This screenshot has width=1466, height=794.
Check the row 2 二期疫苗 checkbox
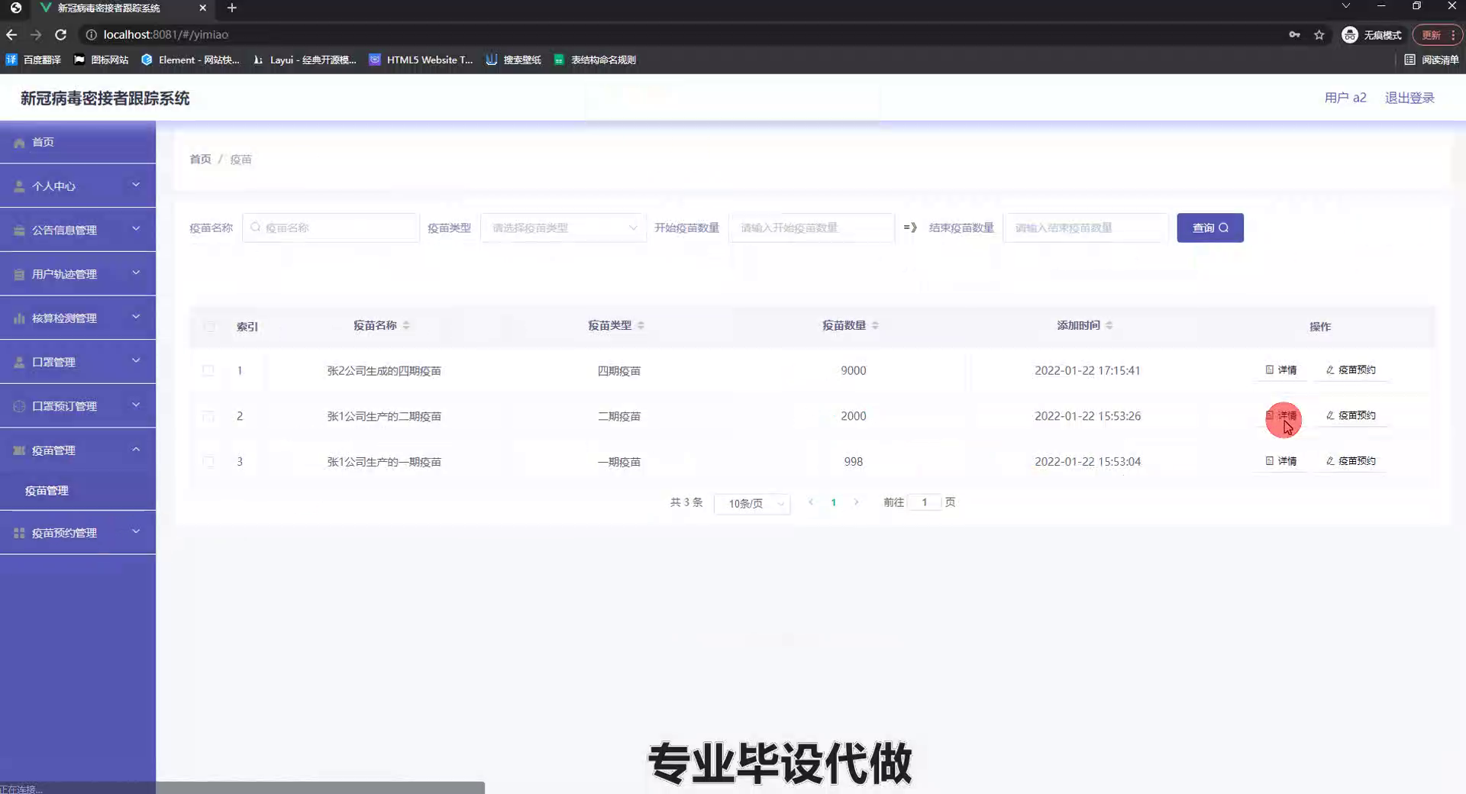point(208,416)
